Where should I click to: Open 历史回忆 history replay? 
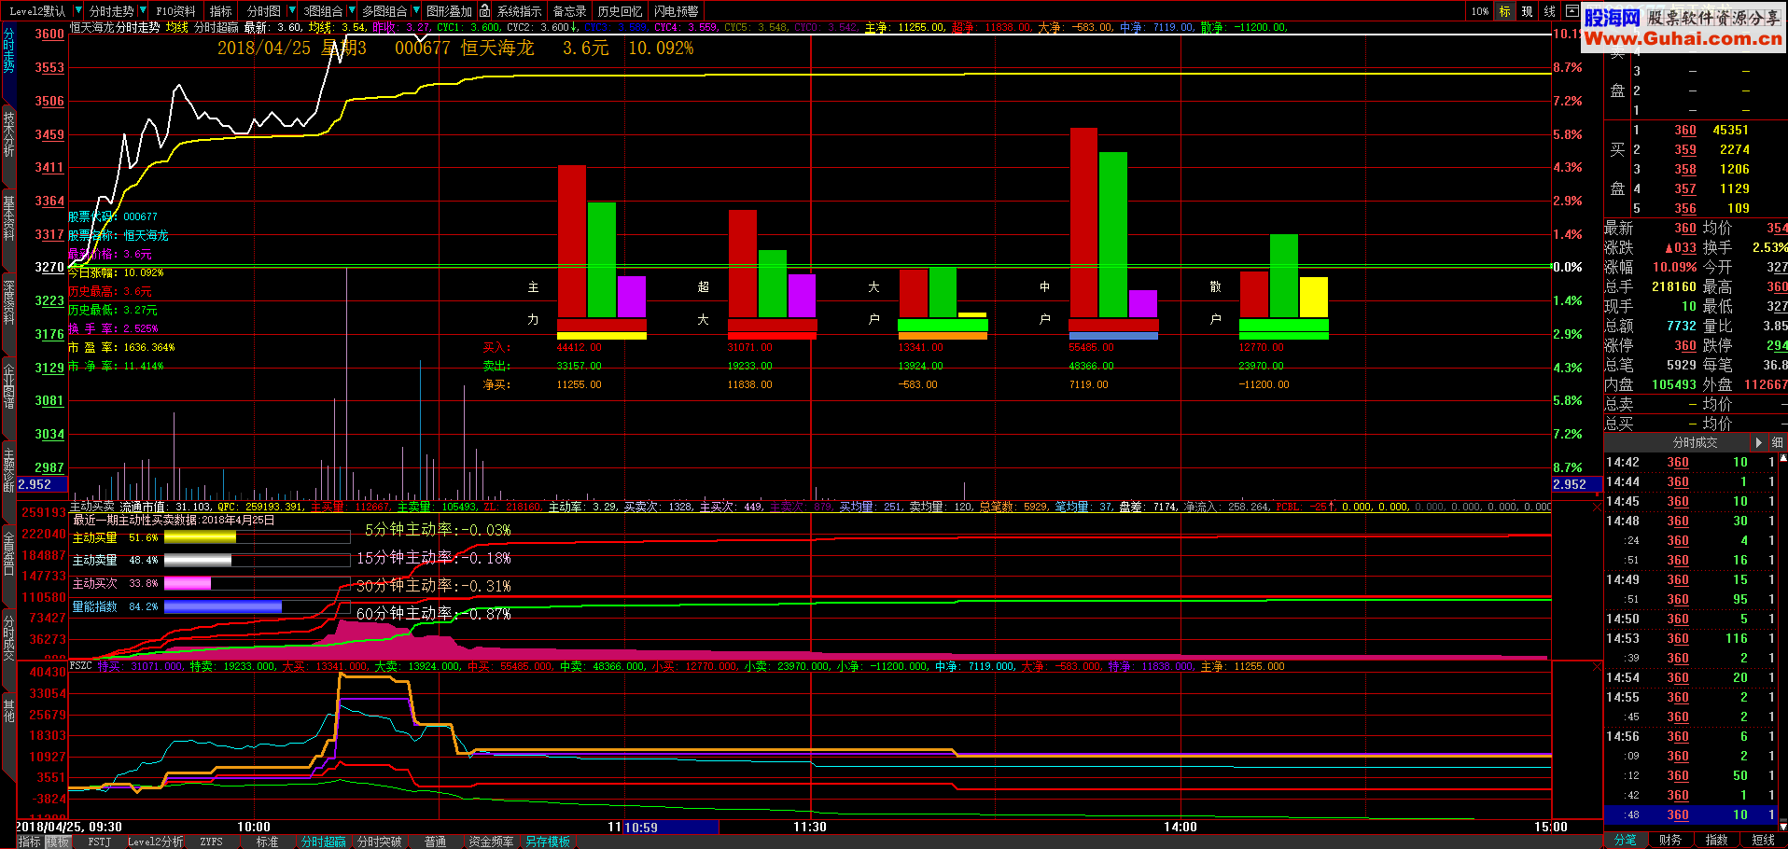(x=620, y=11)
